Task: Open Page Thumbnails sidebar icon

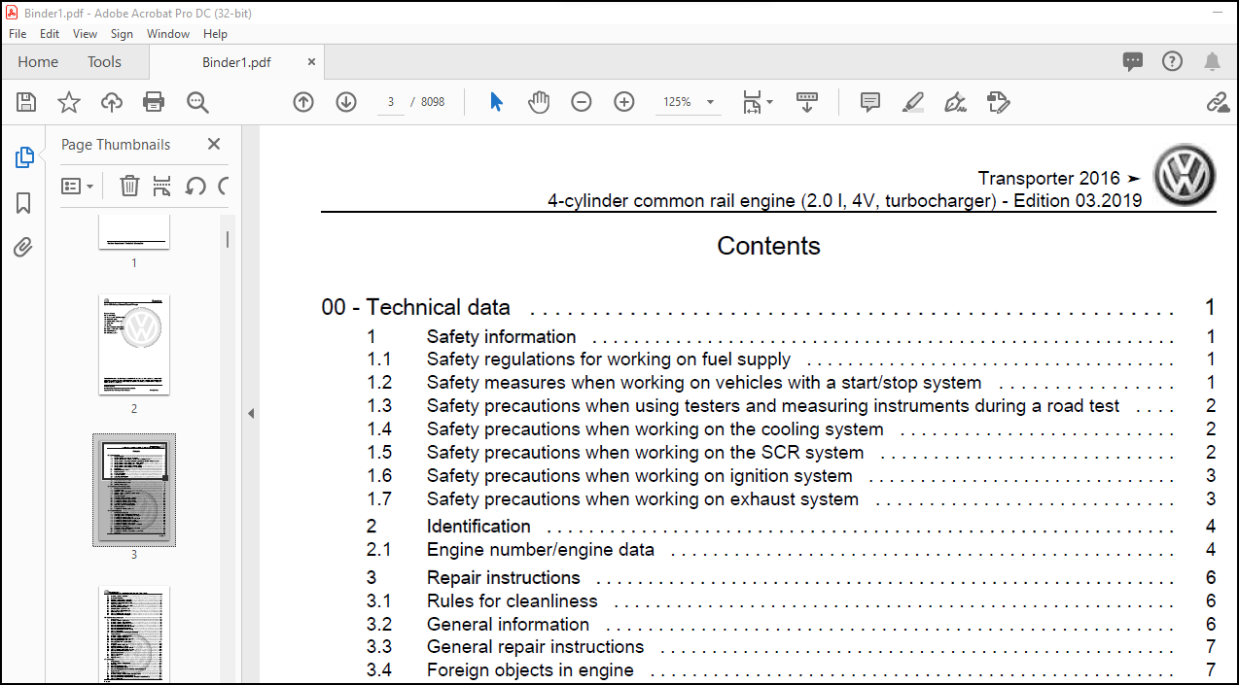Action: click(24, 157)
